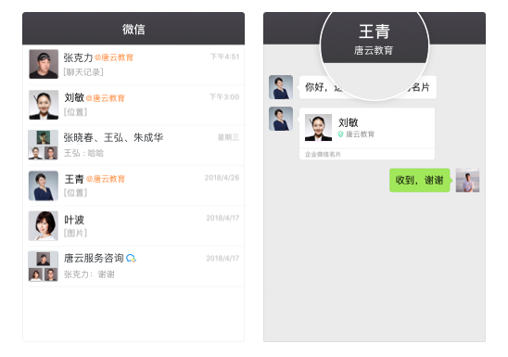Click 唐云服务咨询 group avatar

point(43,266)
